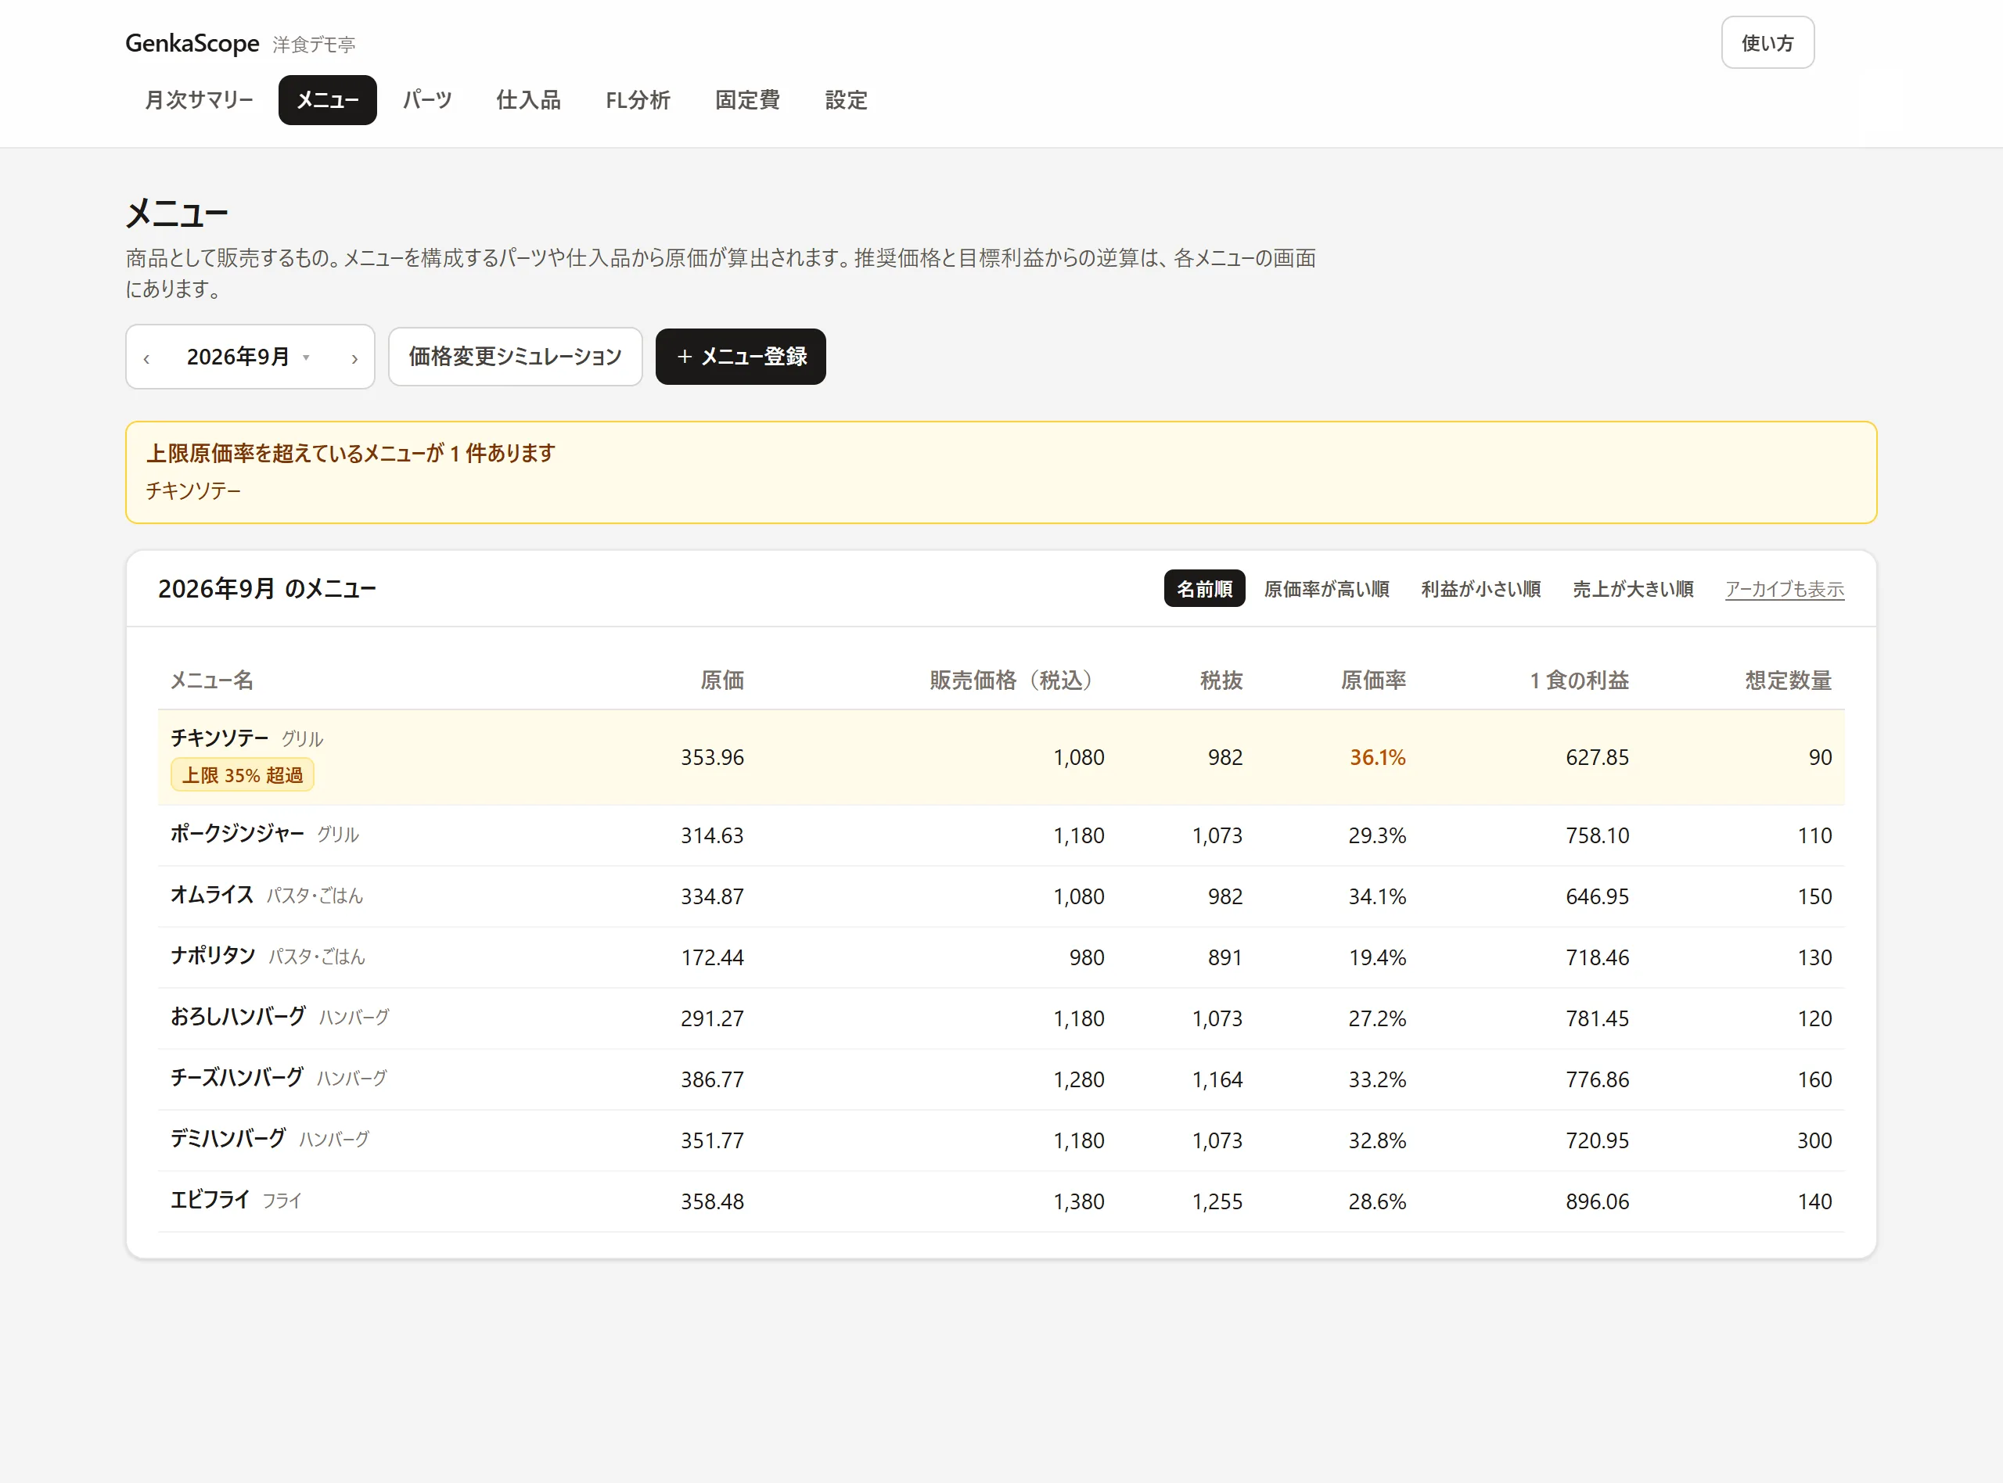Click the 896.06 profit value
This screenshot has height=1483, width=2003.
click(1597, 1201)
